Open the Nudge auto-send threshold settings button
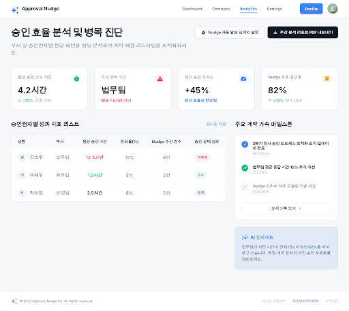The height and width of the screenshot is (311, 349). [x=230, y=33]
